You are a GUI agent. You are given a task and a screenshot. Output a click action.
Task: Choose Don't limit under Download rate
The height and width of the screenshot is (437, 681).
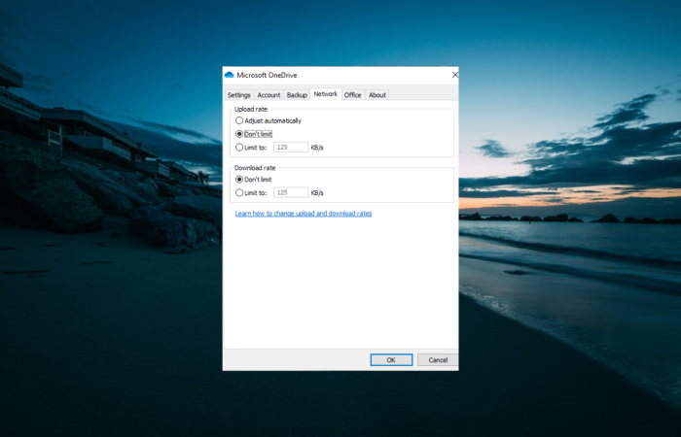[254, 179]
